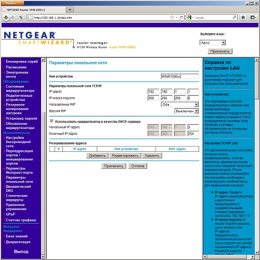Click the Отмена button
The image size is (260, 260).
(x=138, y=166)
